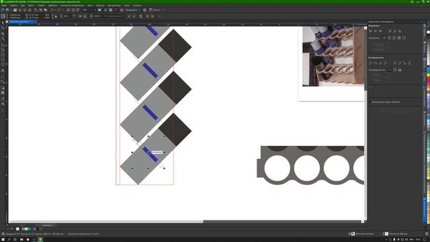Viewport: 430px width, 242px height.
Task: Toggle grid display in standard toolbar
Action: coord(110,10)
